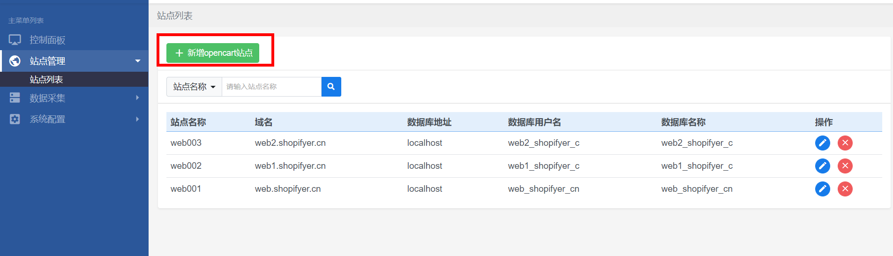Click the 域名 column header
Image resolution: width=893 pixels, height=256 pixels.
(x=263, y=122)
